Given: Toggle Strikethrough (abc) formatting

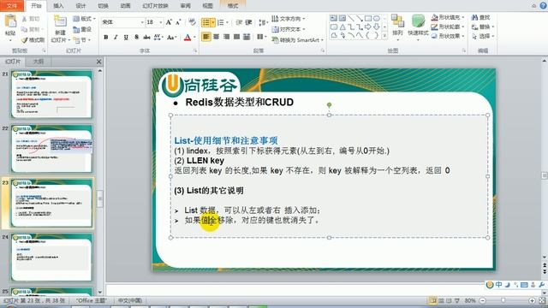Looking at the screenshot, I should (x=146, y=37).
